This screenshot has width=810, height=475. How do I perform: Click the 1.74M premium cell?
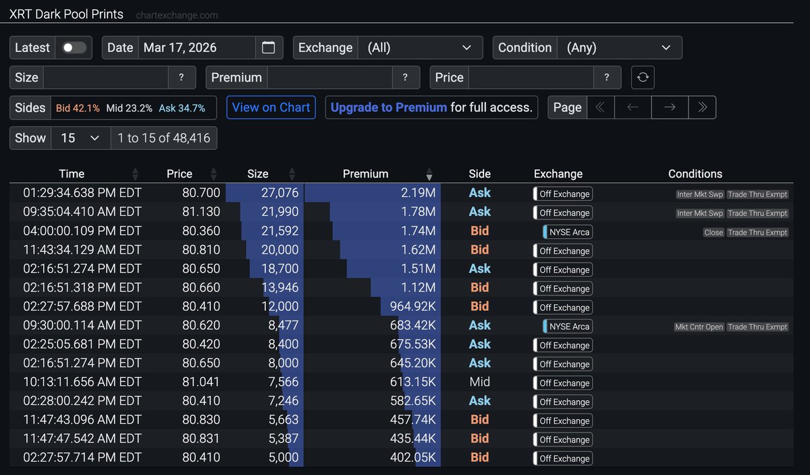coord(420,231)
